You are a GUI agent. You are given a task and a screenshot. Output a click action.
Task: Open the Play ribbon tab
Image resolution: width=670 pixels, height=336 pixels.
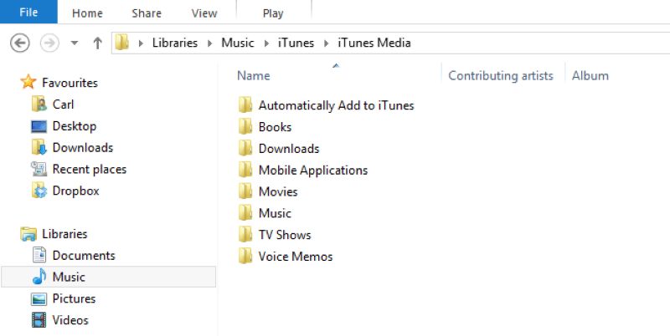click(x=273, y=13)
